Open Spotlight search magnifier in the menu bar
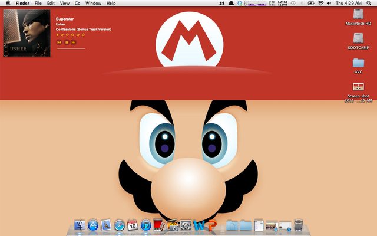377x236 pixels. (x=369, y=3)
